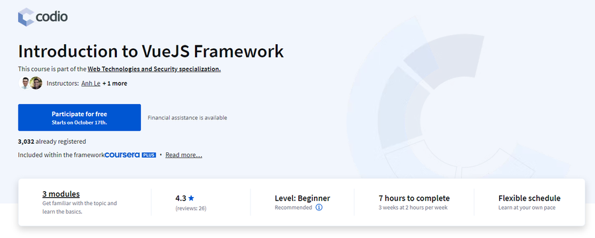595x238 pixels.
Task: Open the Read more… link
Action: pos(184,155)
